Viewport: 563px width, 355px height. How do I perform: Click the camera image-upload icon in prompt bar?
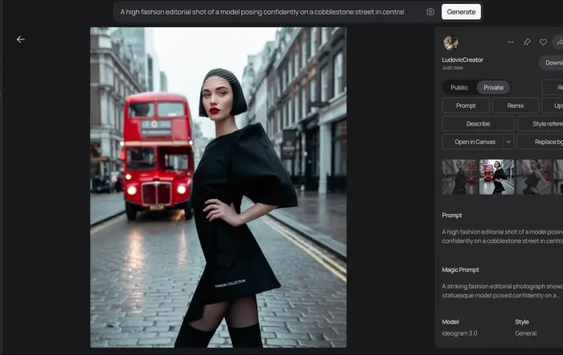tap(430, 12)
